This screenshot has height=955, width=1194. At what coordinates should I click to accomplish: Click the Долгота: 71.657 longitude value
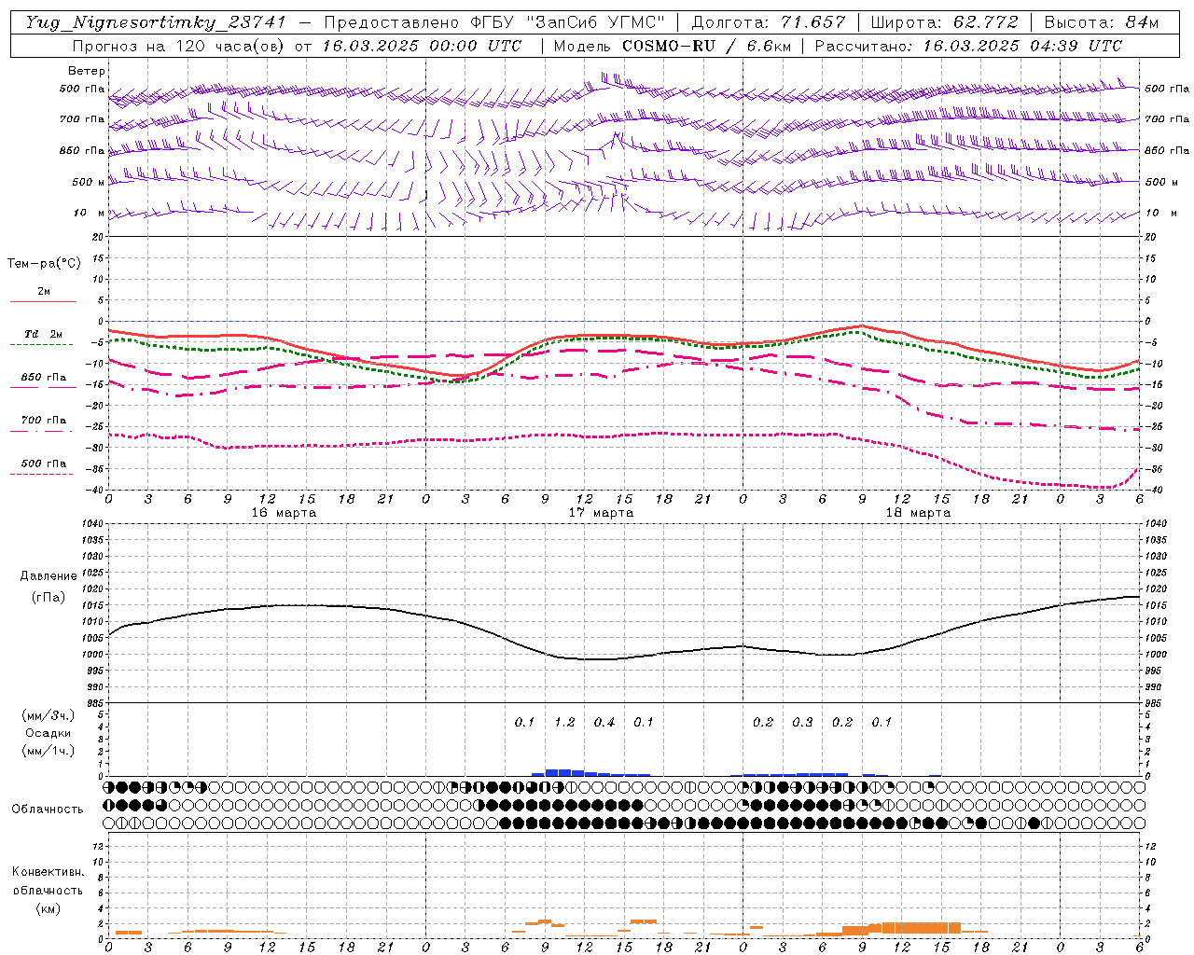click(x=769, y=22)
